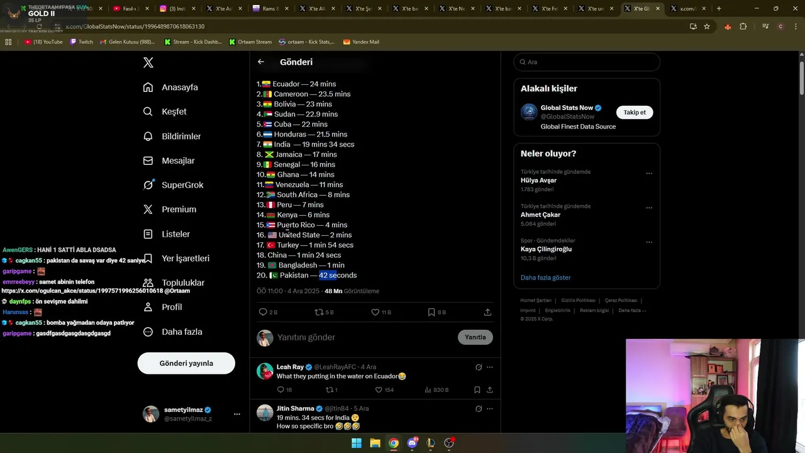This screenshot has width=805, height=453.
Task: Reply to Leah Ray comment with 16 replies
Action: [281, 390]
